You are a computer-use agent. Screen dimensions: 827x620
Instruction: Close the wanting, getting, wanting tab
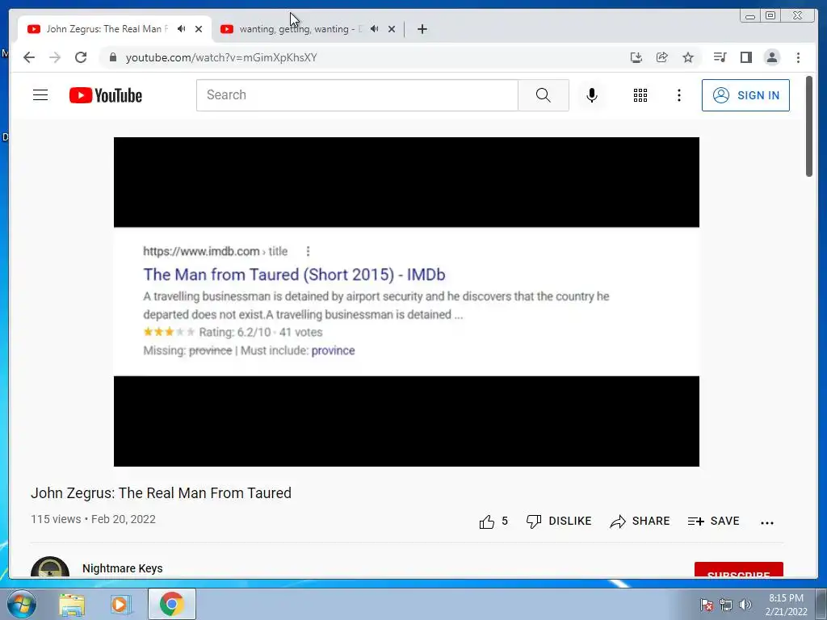pos(392,29)
